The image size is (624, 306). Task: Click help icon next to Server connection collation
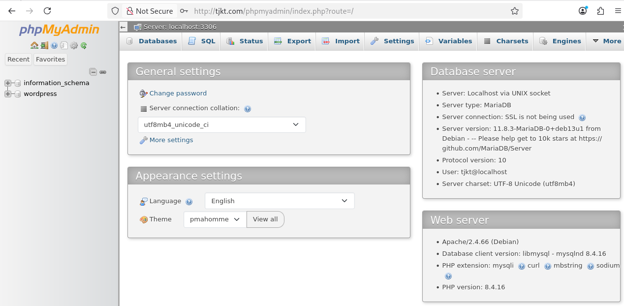click(x=248, y=109)
